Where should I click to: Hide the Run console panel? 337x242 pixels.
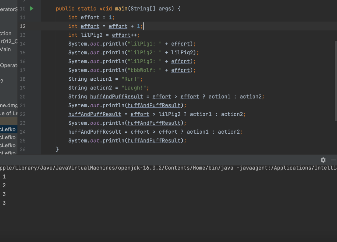(x=334, y=160)
